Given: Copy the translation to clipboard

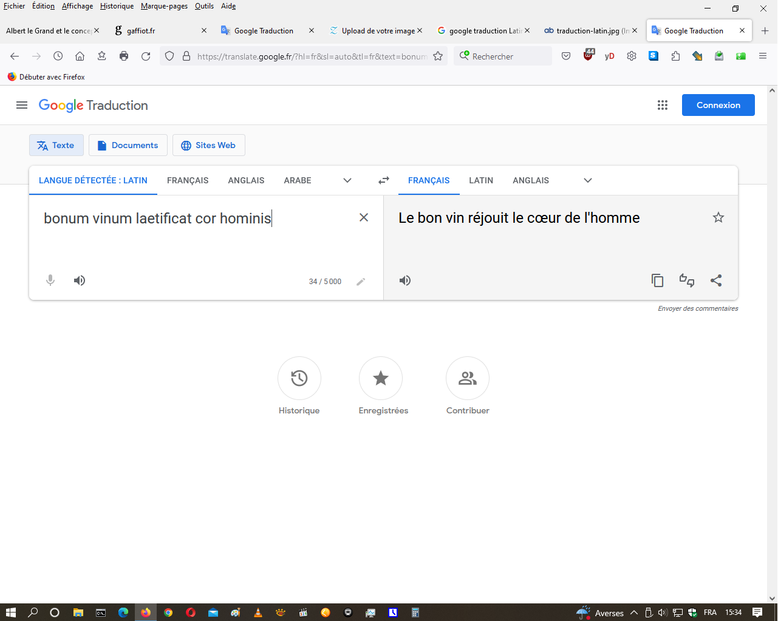Looking at the screenshot, I should pyautogui.click(x=657, y=280).
